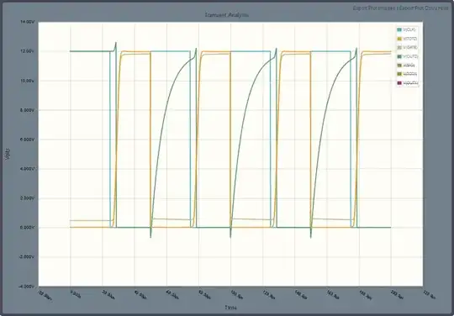Click the 0.000V y-axis tick label
This screenshot has height=316, width=454.
[28, 228]
